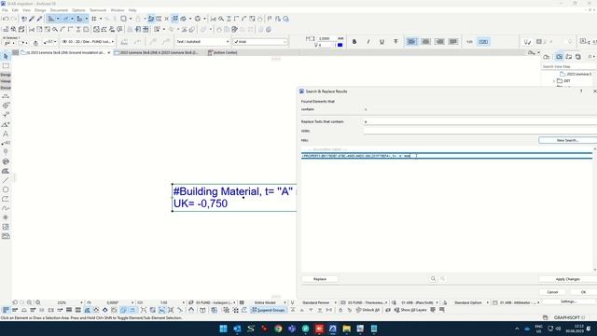
Task: Open Archicad from the Windows taskbar
Action: pos(332,329)
